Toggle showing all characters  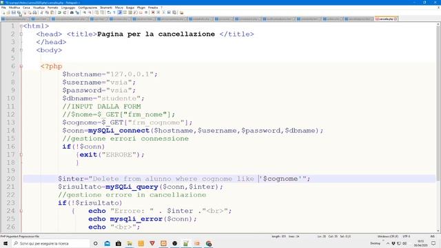click(114, 12)
